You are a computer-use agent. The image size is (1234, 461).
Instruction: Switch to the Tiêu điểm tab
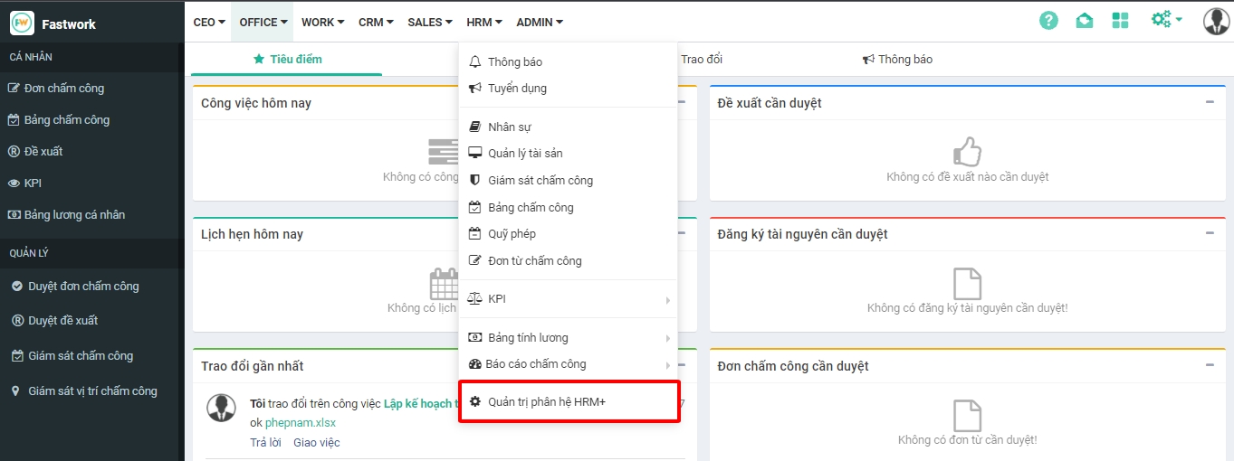pyautogui.click(x=287, y=60)
